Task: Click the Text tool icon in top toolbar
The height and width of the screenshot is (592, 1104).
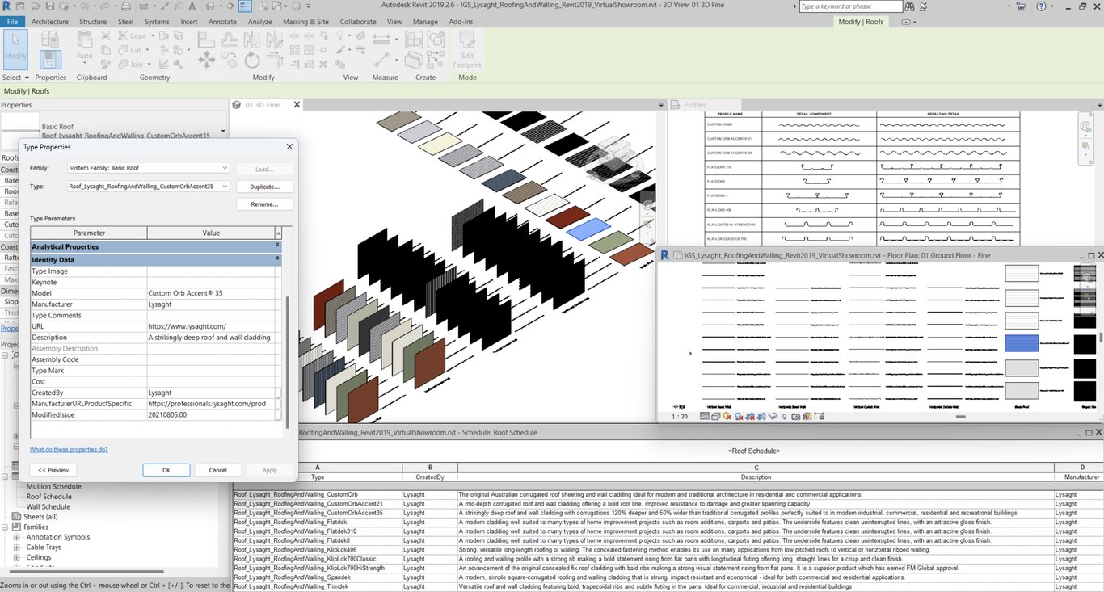Action: pyautogui.click(x=192, y=6)
